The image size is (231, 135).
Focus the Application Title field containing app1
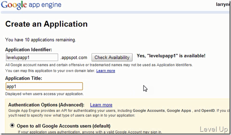[44, 86]
